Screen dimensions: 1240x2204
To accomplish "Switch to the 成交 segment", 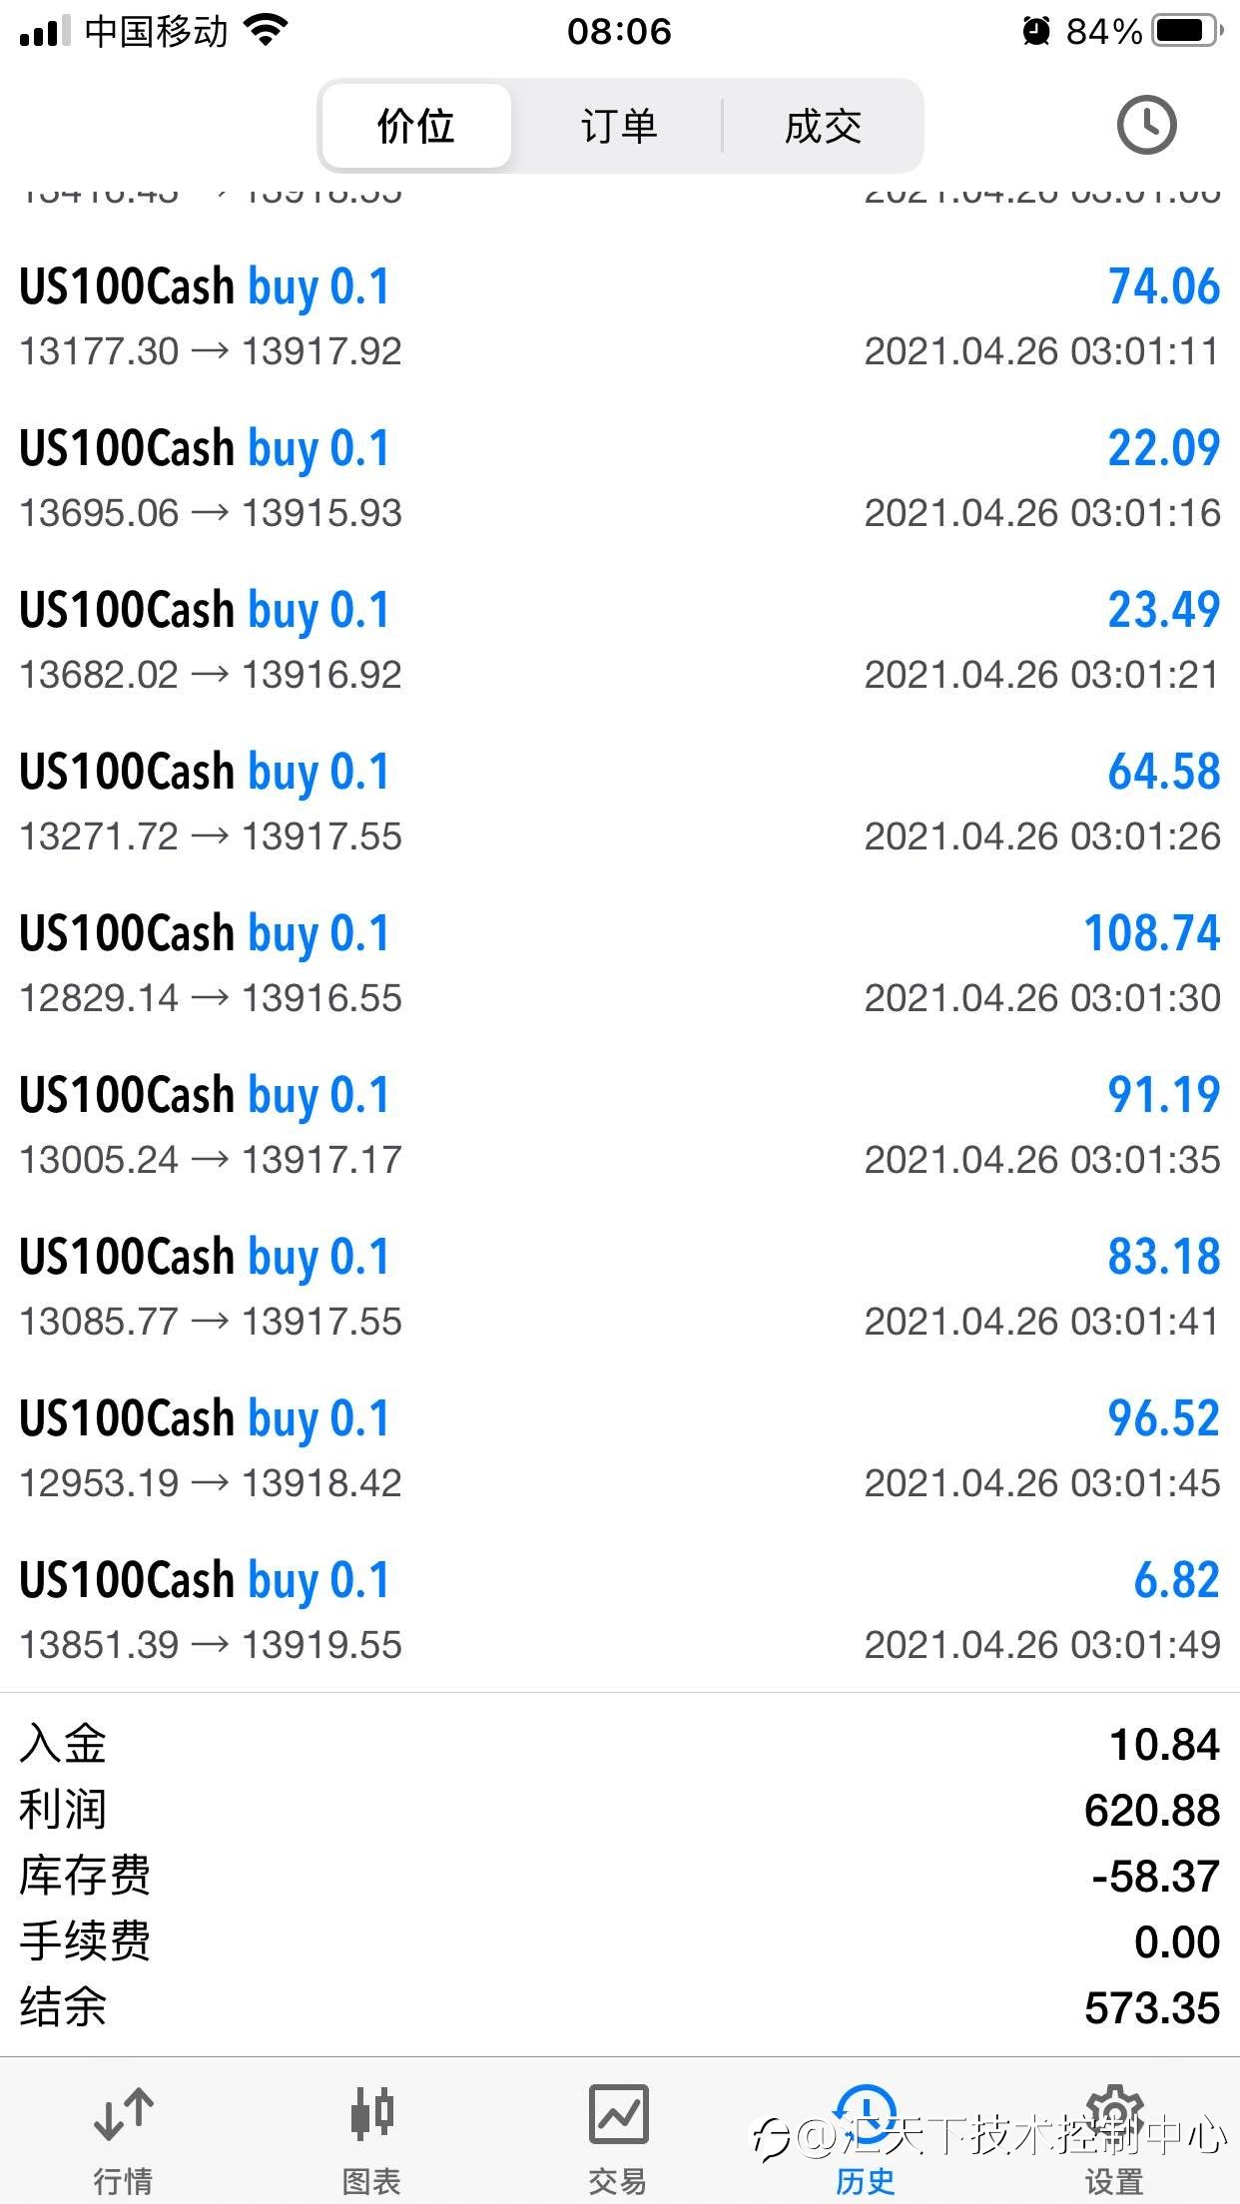I will (x=823, y=126).
